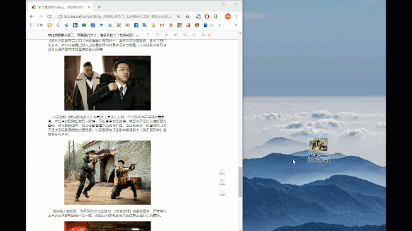Open the Google bookmark icon
412x231 pixels.
58,25
